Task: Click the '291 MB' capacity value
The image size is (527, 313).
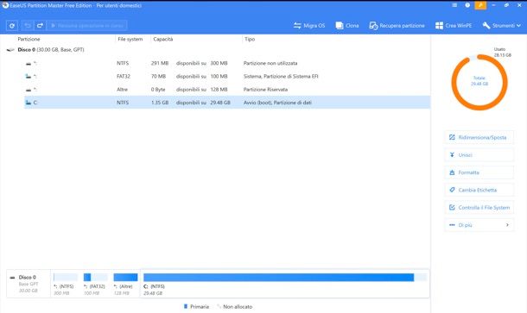Action: [x=160, y=63]
